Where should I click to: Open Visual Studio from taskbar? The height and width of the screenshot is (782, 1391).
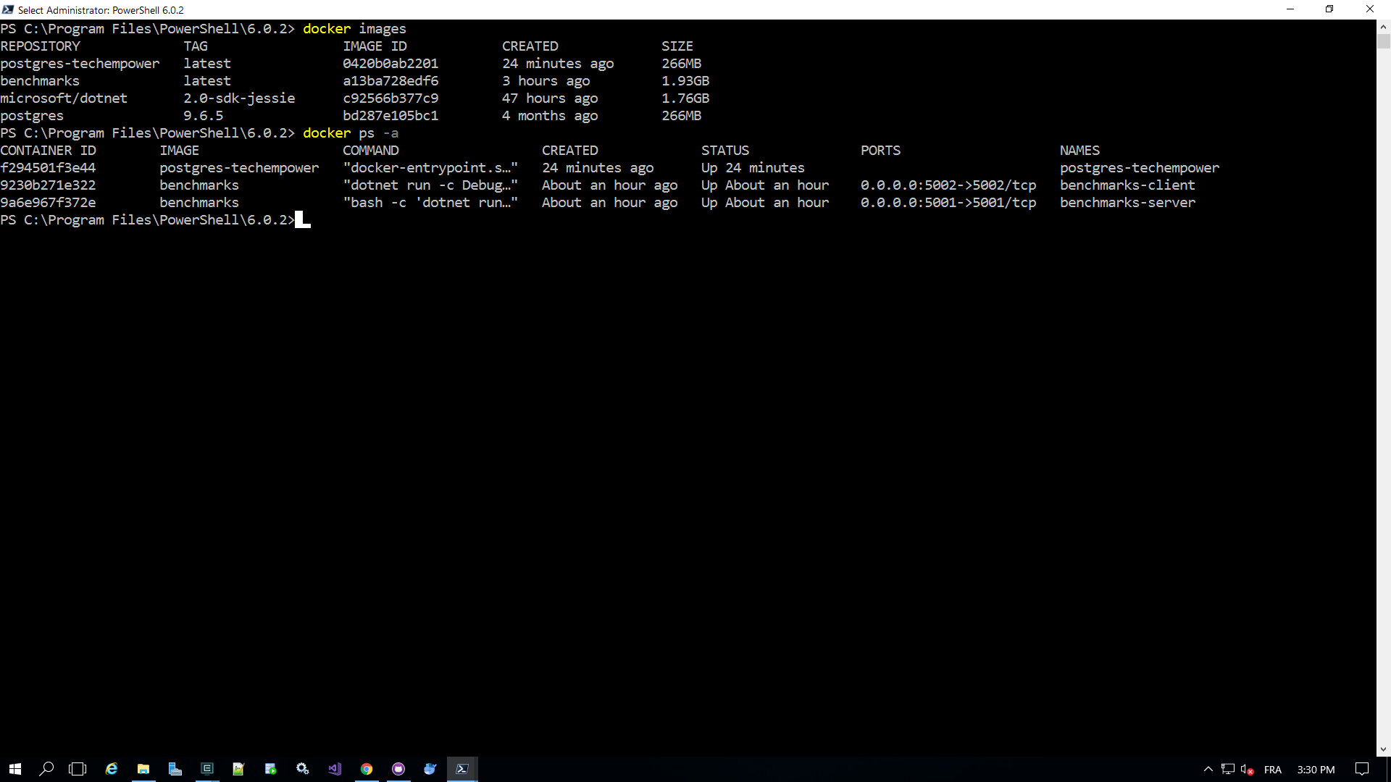335,769
